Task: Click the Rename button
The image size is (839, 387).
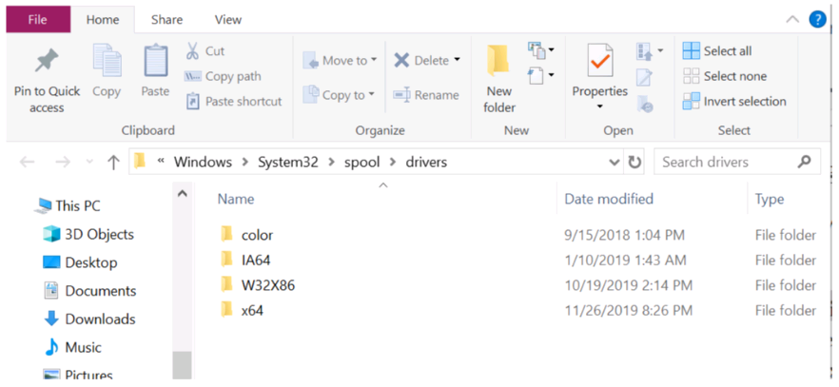Action: point(426,95)
